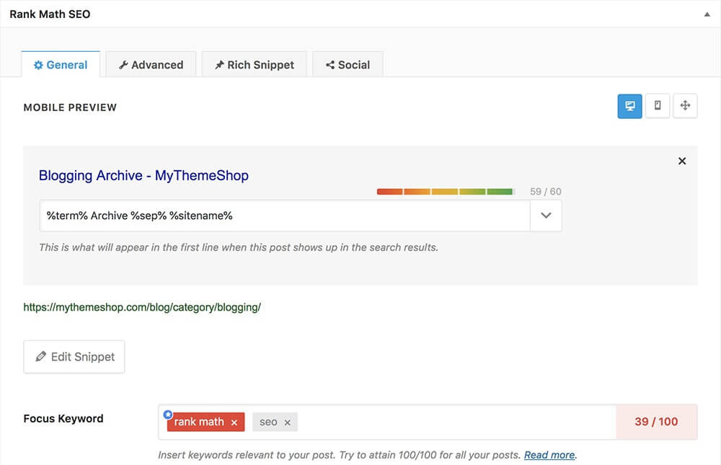Click the title length progress bar

tap(445, 191)
